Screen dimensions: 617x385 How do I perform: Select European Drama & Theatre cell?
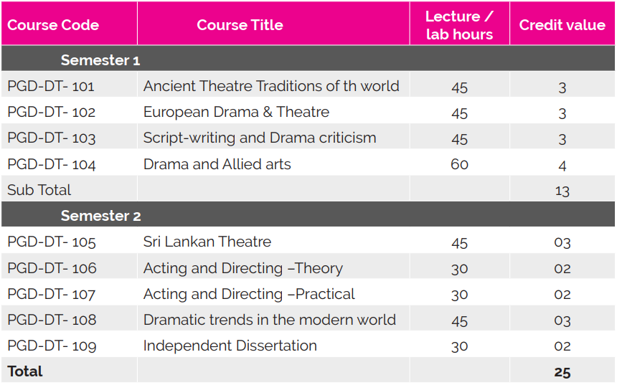pyautogui.click(x=236, y=112)
